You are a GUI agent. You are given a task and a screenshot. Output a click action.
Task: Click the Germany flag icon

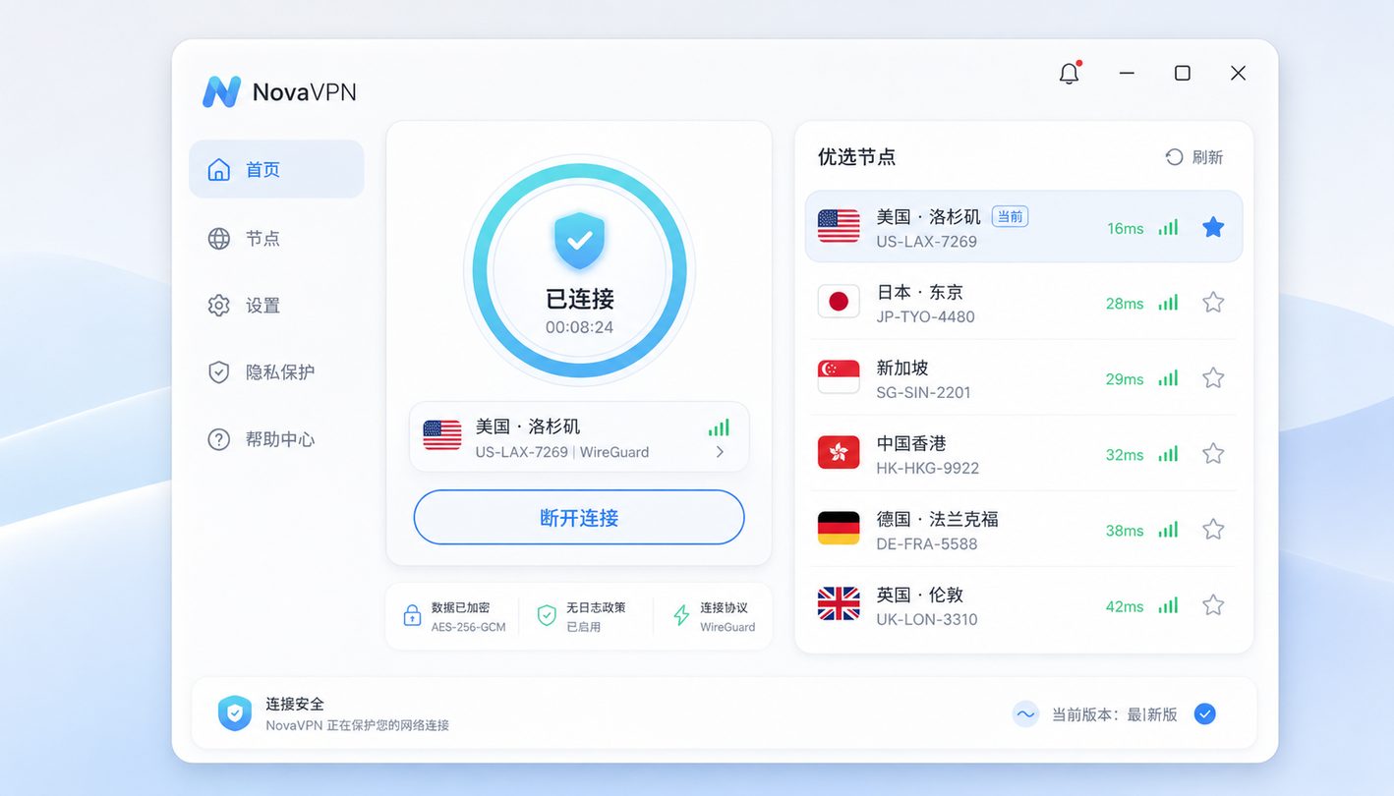839,529
